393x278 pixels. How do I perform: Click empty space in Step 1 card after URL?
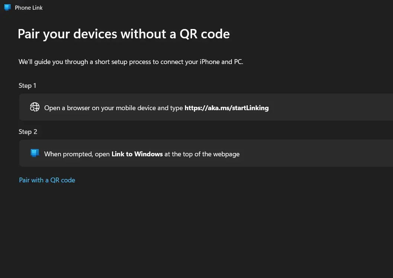(331, 107)
